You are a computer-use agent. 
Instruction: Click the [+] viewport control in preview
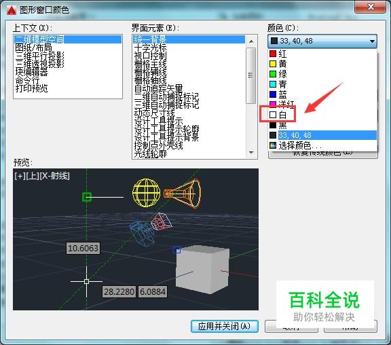click(20, 176)
